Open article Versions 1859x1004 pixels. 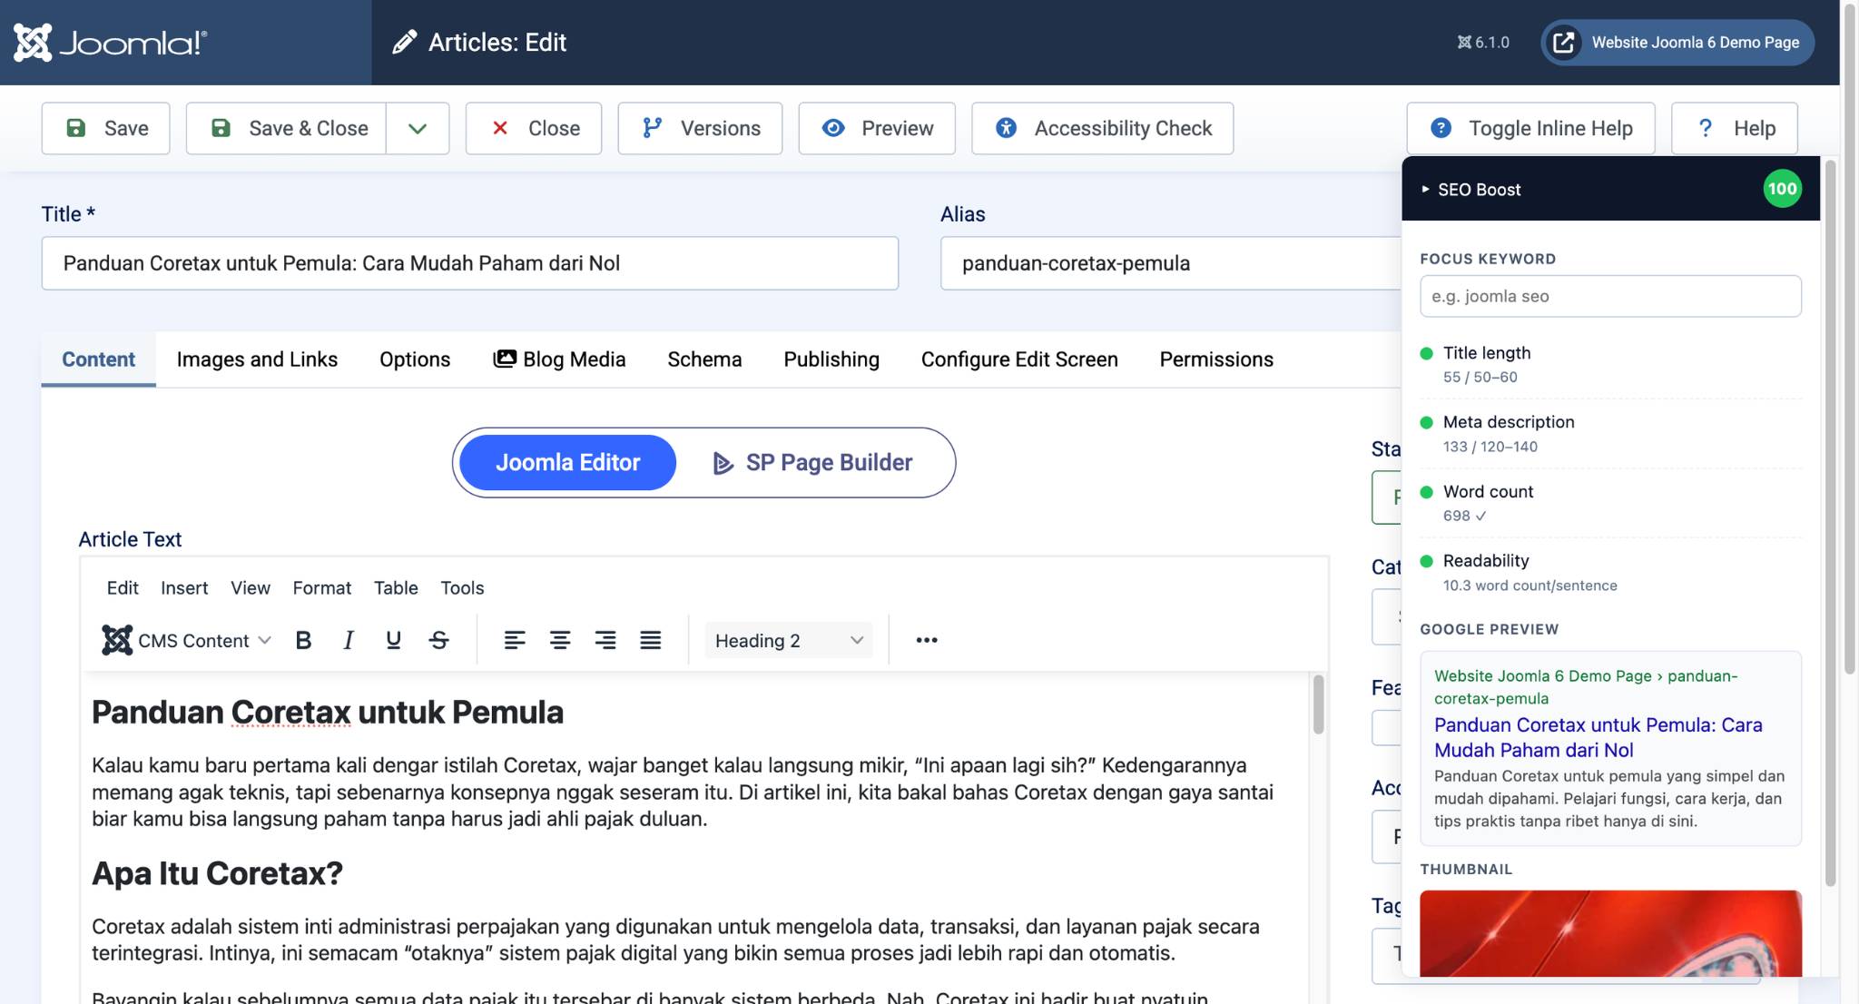pyautogui.click(x=700, y=128)
